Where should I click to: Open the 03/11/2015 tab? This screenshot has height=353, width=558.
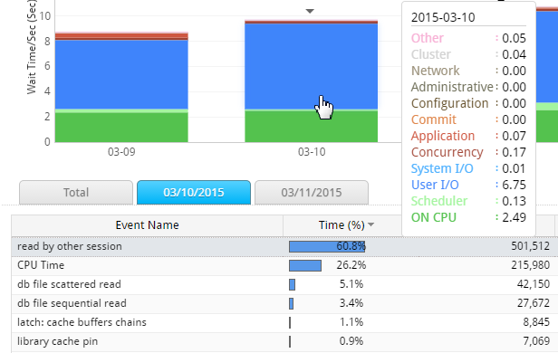(x=312, y=192)
